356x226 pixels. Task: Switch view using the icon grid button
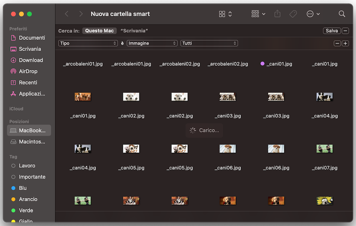click(x=225, y=14)
